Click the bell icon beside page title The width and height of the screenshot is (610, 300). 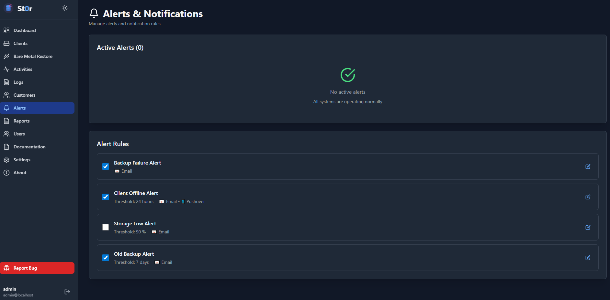click(94, 13)
